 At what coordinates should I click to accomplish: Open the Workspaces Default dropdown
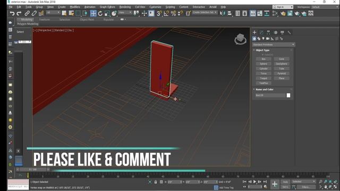pyautogui.click(x=325, y=7)
